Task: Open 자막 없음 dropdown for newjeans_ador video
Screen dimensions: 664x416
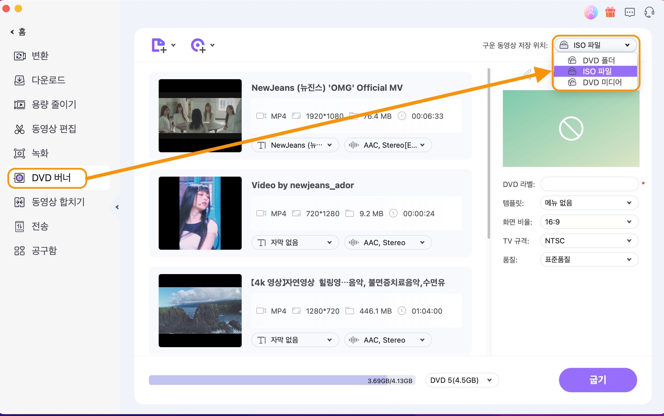Action: click(x=295, y=242)
